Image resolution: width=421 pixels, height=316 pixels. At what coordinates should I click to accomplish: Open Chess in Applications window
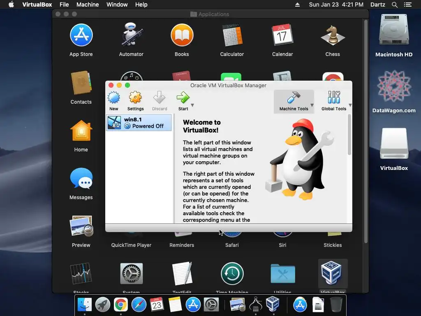[333, 35]
